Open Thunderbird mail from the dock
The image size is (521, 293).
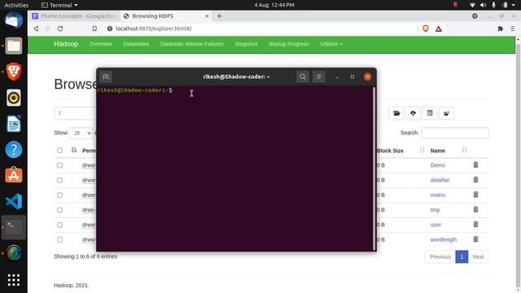coord(14,20)
